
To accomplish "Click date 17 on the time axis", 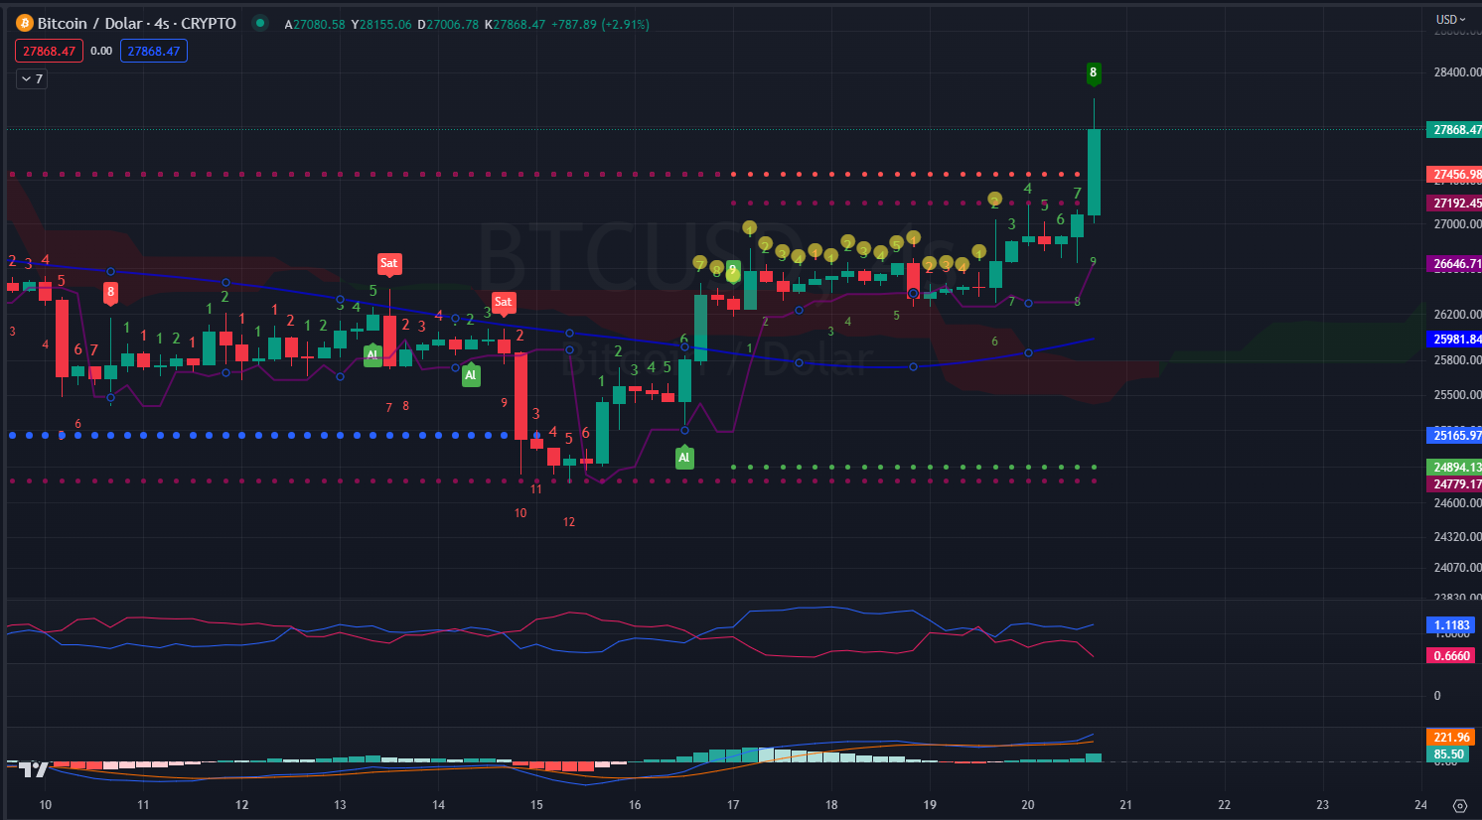I will pyautogui.click(x=733, y=805).
